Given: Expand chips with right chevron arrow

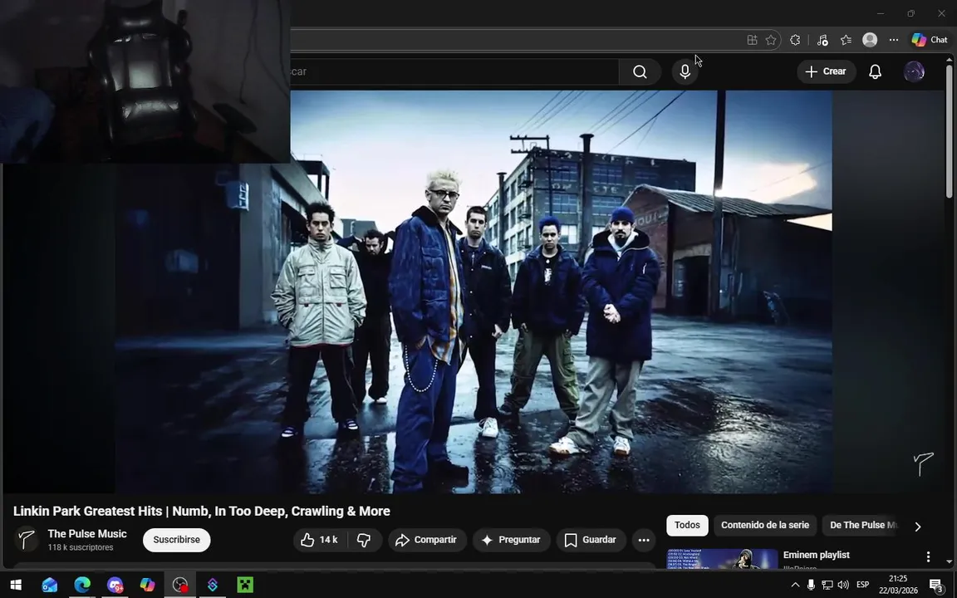Looking at the screenshot, I should pyautogui.click(x=917, y=526).
